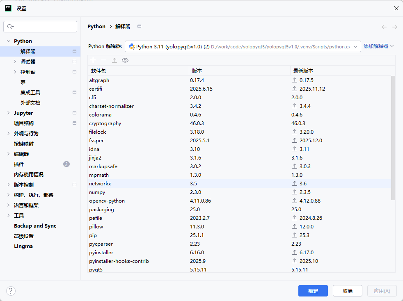Expand the 构建、执行、部署 section
403x301 pixels.
tap(9, 195)
